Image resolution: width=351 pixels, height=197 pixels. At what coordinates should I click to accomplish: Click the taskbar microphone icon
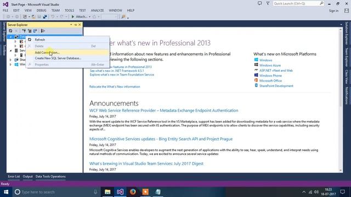pyautogui.click(x=95, y=192)
